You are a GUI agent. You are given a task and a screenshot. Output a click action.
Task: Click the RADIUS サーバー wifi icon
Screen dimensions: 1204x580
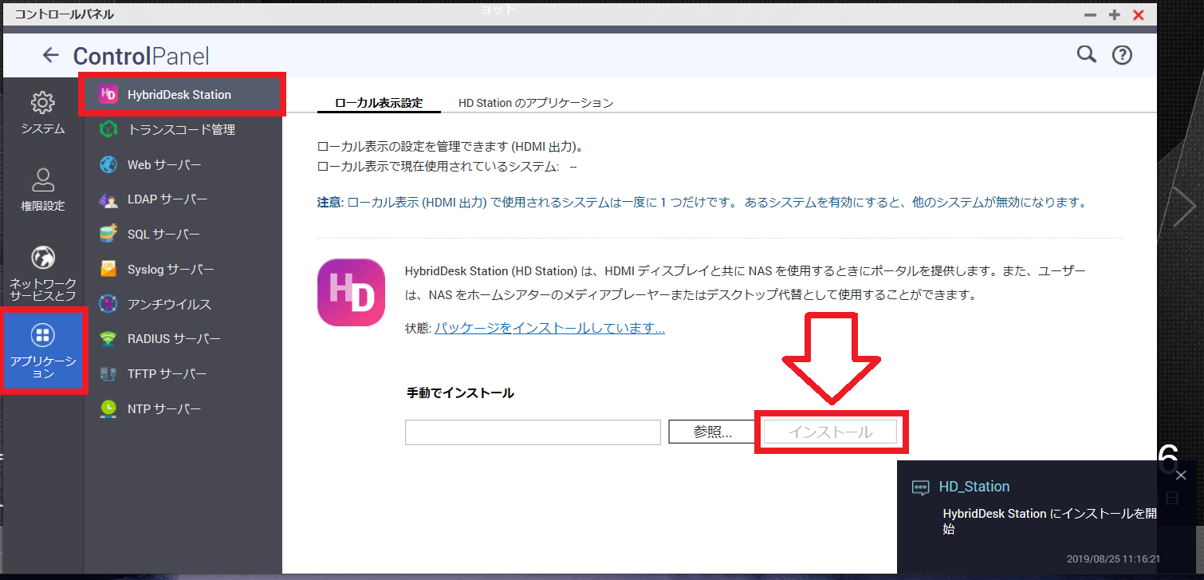(x=108, y=339)
